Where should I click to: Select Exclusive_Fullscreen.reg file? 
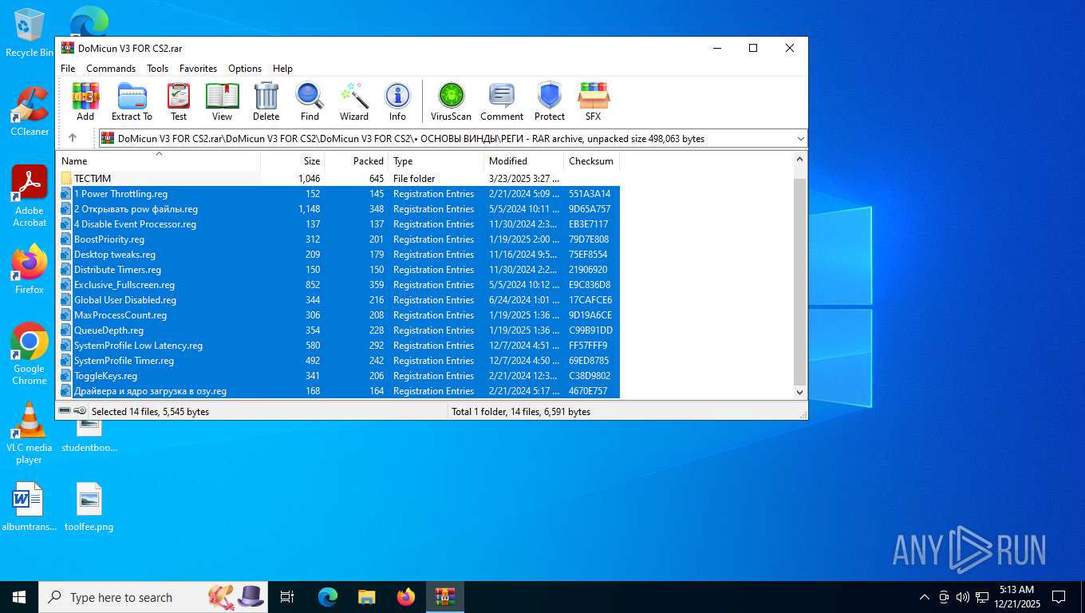click(124, 284)
